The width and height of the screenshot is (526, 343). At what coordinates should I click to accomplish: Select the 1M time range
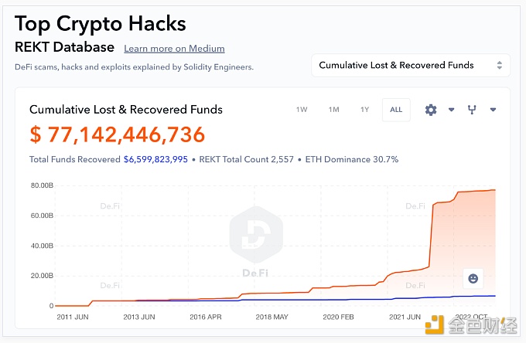(333, 110)
